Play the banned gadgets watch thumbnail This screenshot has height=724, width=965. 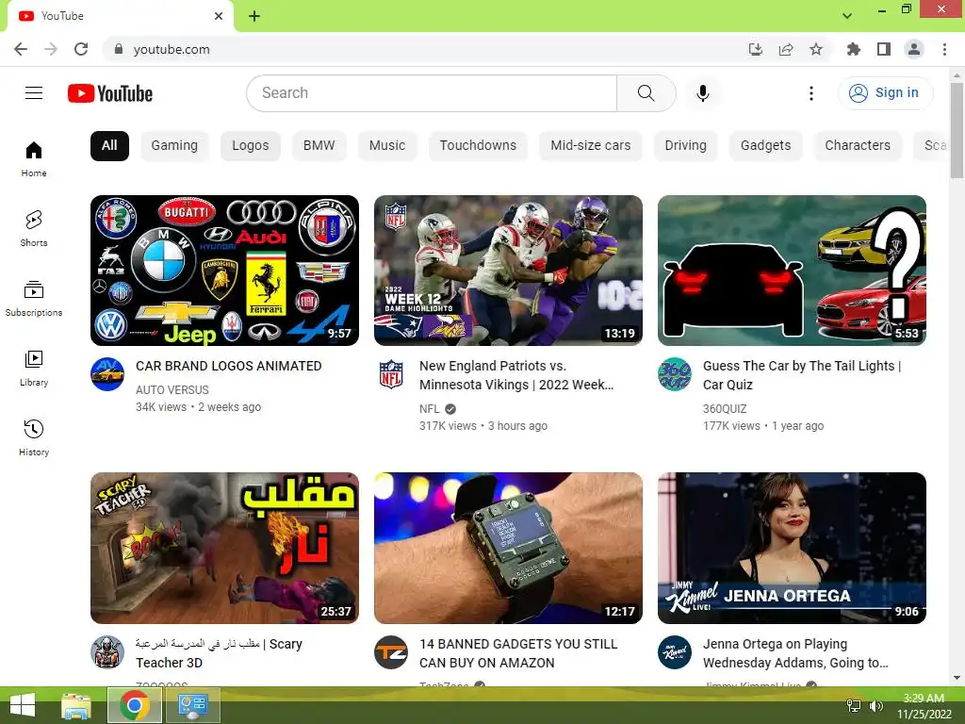point(508,548)
